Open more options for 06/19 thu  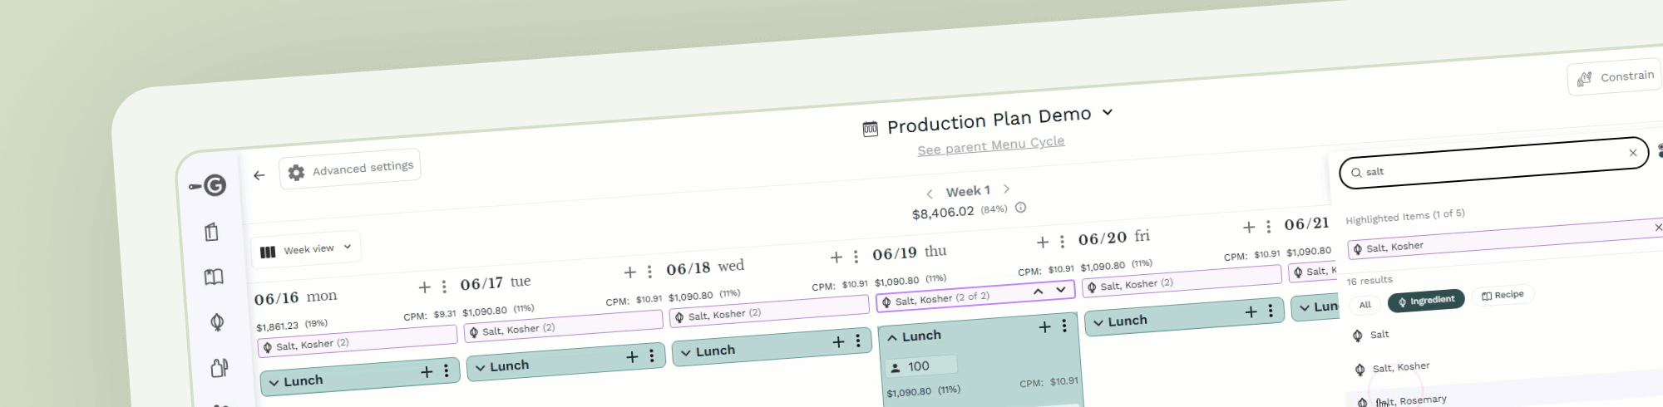pos(1062,241)
